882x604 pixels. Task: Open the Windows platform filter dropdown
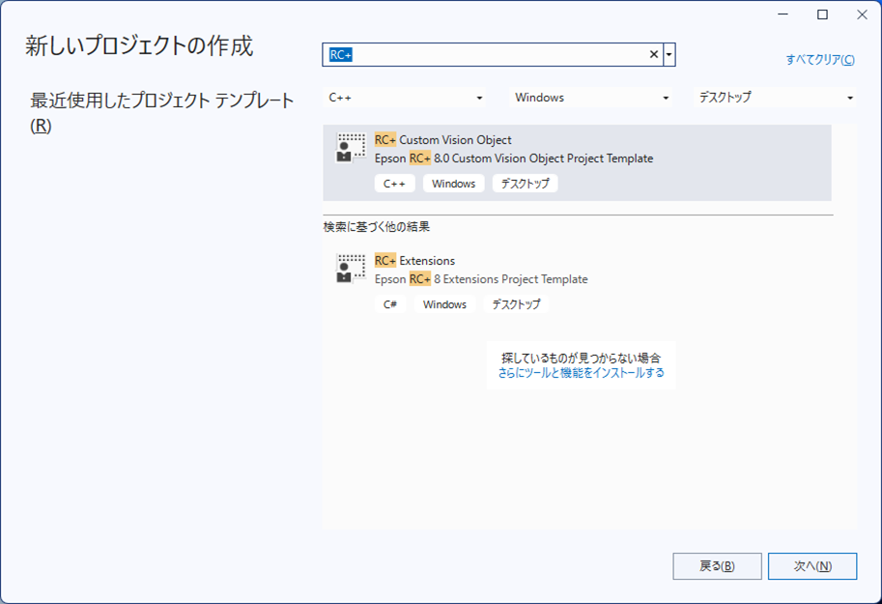[591, 98]
